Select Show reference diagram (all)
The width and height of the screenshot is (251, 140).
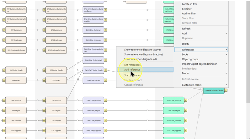pyautogui.click(x=140, y=59)
